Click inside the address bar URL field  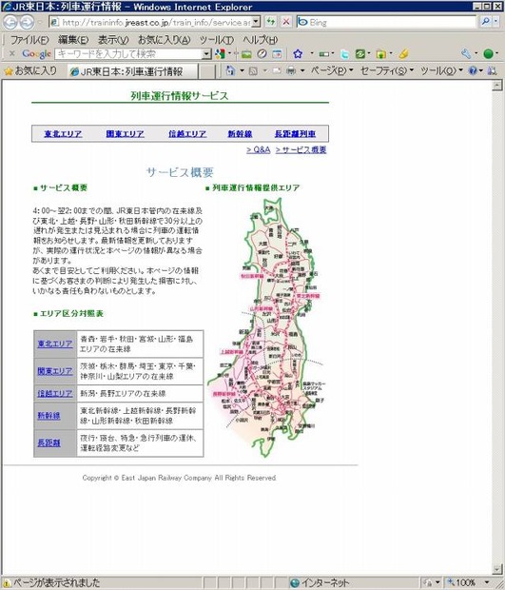pos(154,22)
